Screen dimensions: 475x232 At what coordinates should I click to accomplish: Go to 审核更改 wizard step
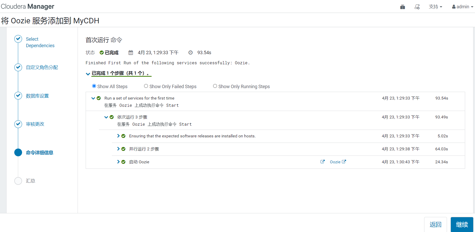pos(35,124)
